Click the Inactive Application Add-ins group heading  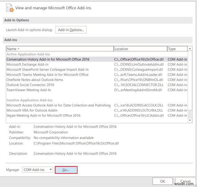coord(29,100)
